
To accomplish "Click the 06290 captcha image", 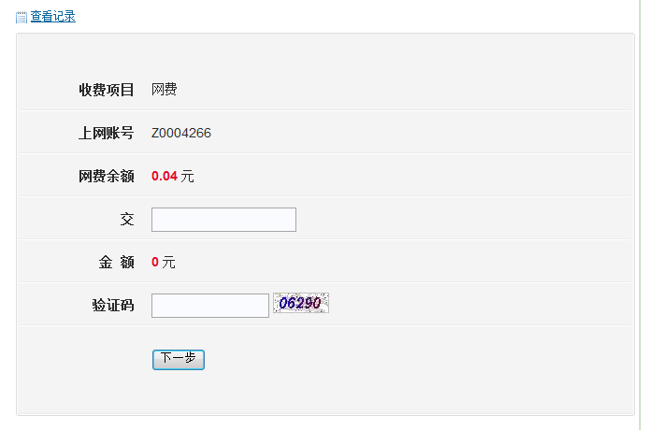I will (301, 303).
